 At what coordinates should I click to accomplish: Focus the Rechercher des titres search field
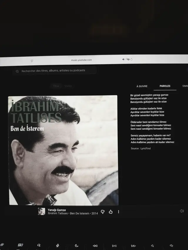(x=54, y=70)
